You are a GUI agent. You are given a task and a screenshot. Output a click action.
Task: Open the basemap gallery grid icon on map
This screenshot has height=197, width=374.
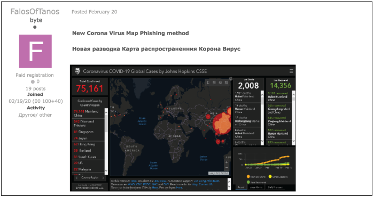pyautogui.click(x=227, y=83)
